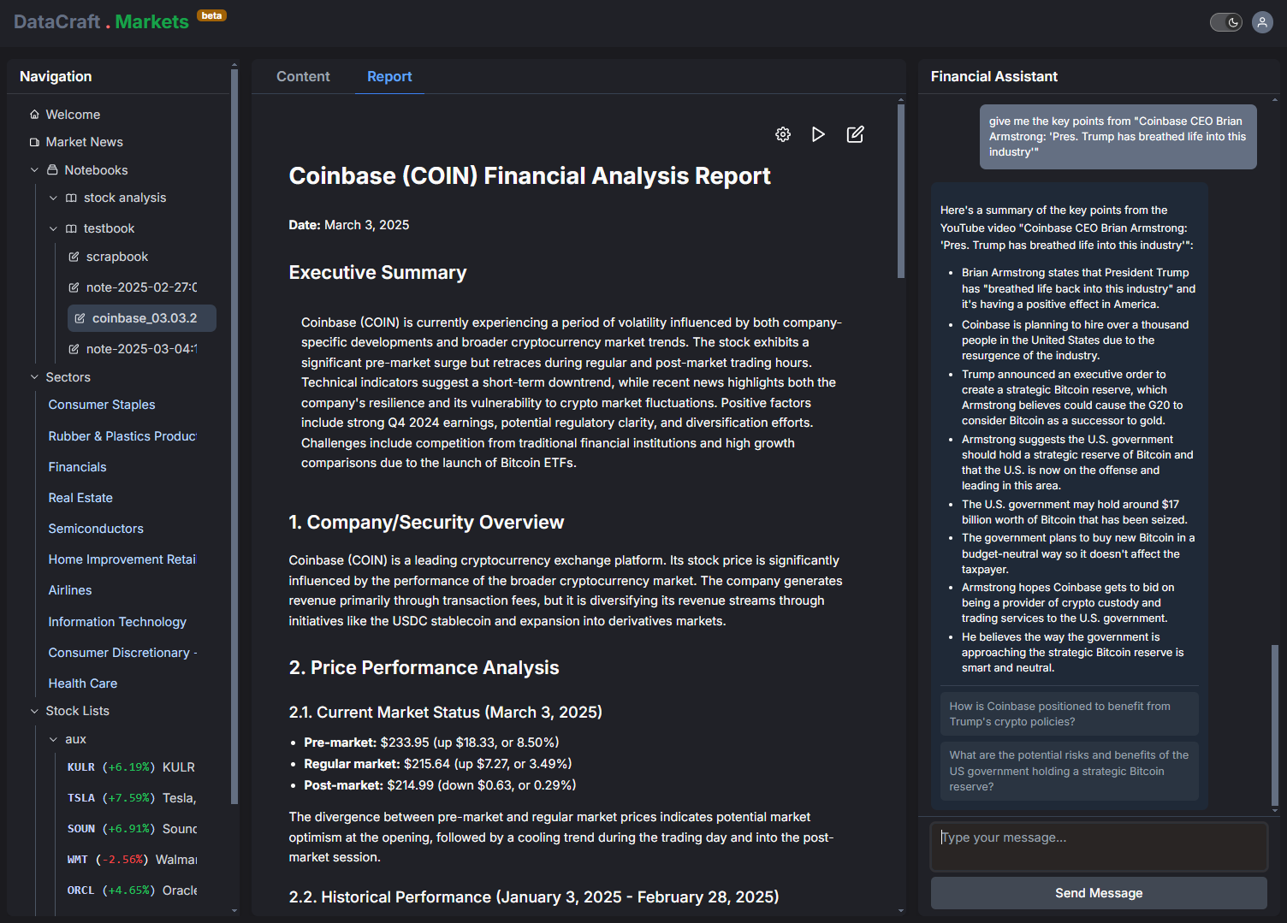
Task: Click the navigation panel scrollbar
Action: 234,436
